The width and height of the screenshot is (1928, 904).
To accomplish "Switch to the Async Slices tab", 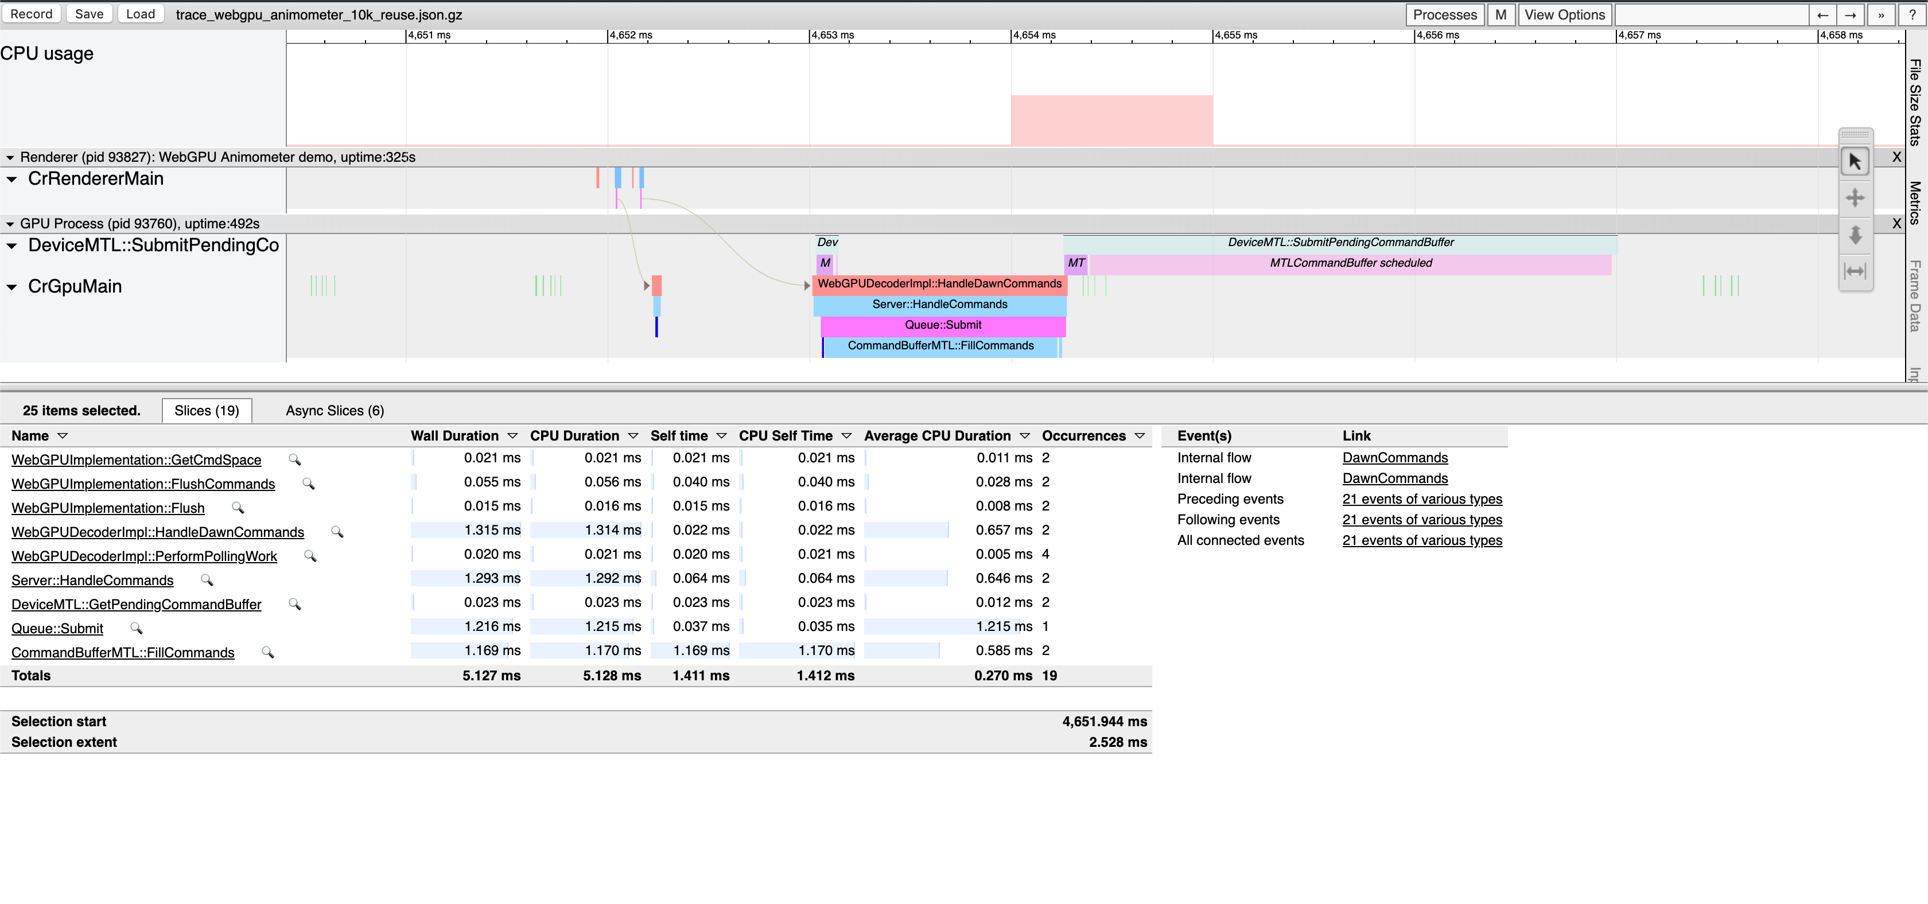I will pos(335,410).
